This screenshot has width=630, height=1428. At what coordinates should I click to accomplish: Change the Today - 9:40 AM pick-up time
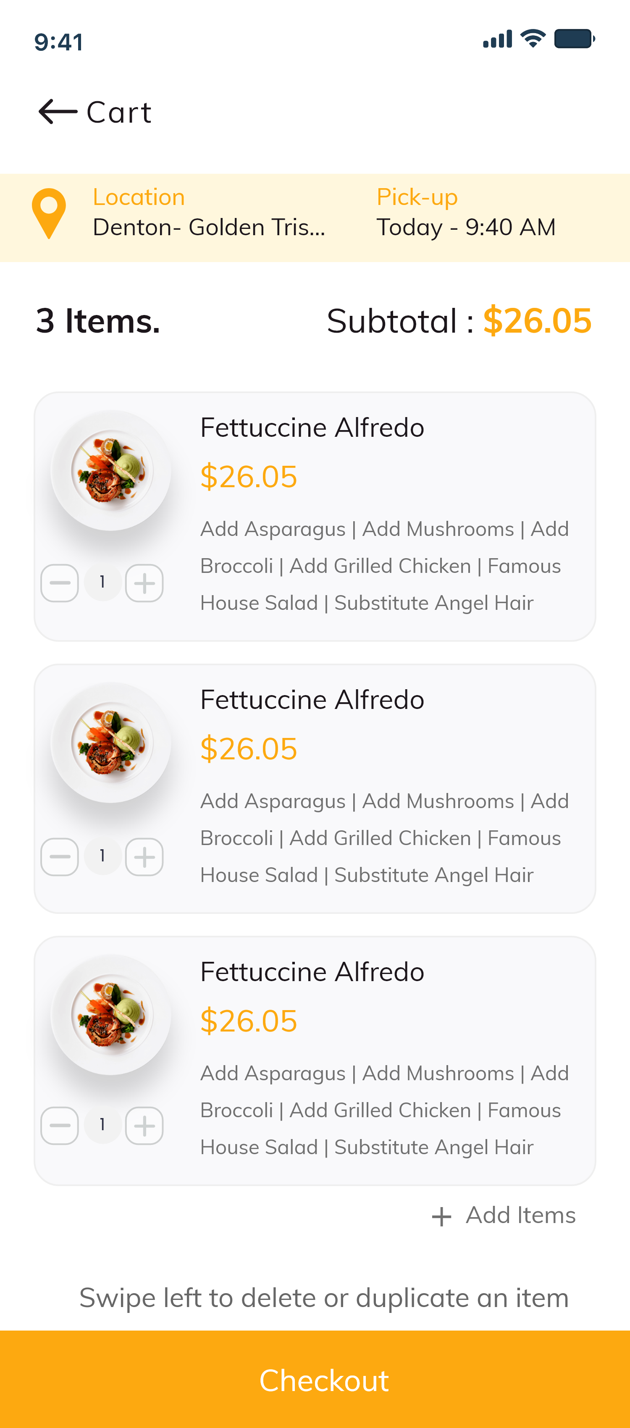click(x=466, y=227)
